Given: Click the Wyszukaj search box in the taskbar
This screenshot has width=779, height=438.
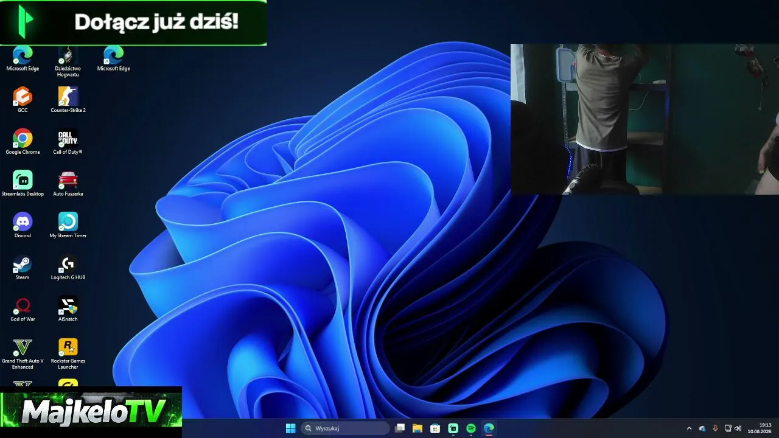Looking at the screenshot, I should [346, 428].
